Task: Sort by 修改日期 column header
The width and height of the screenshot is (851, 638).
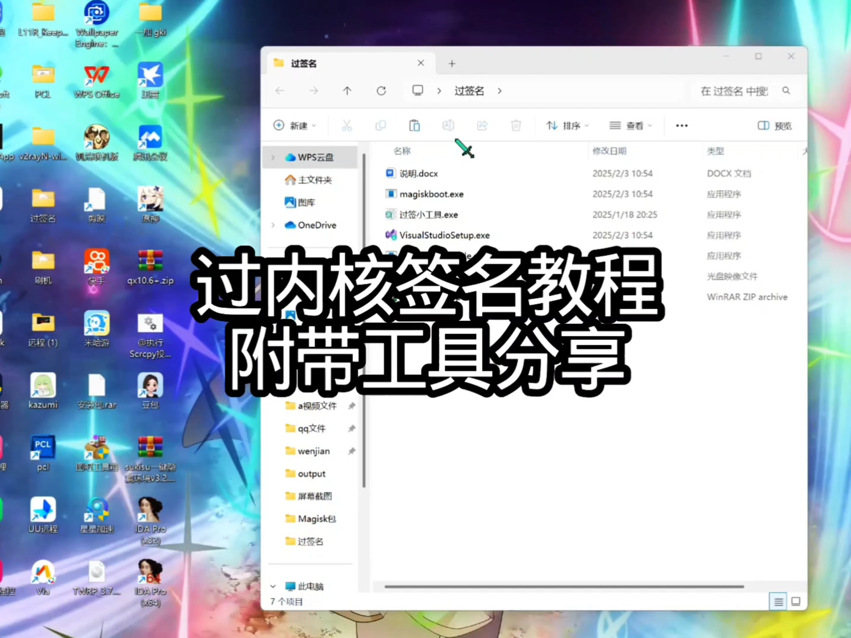Action: [609, 151]
